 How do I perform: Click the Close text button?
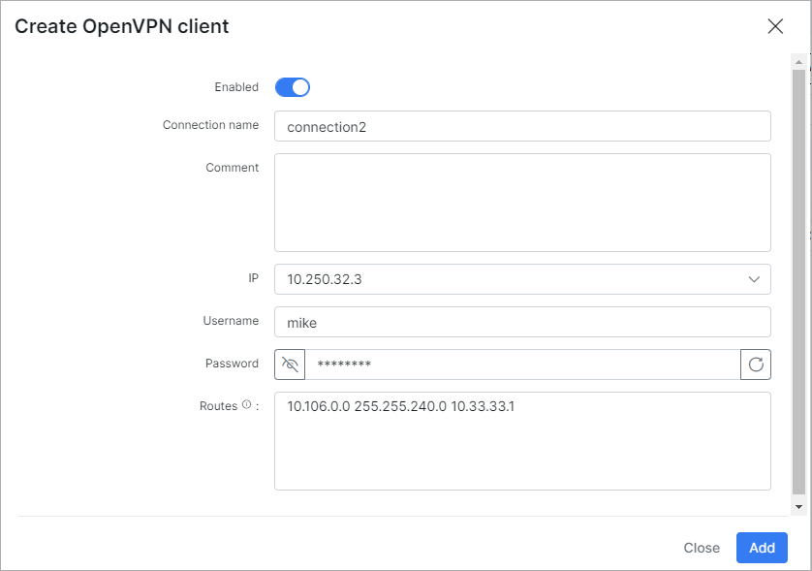(702, 548)
